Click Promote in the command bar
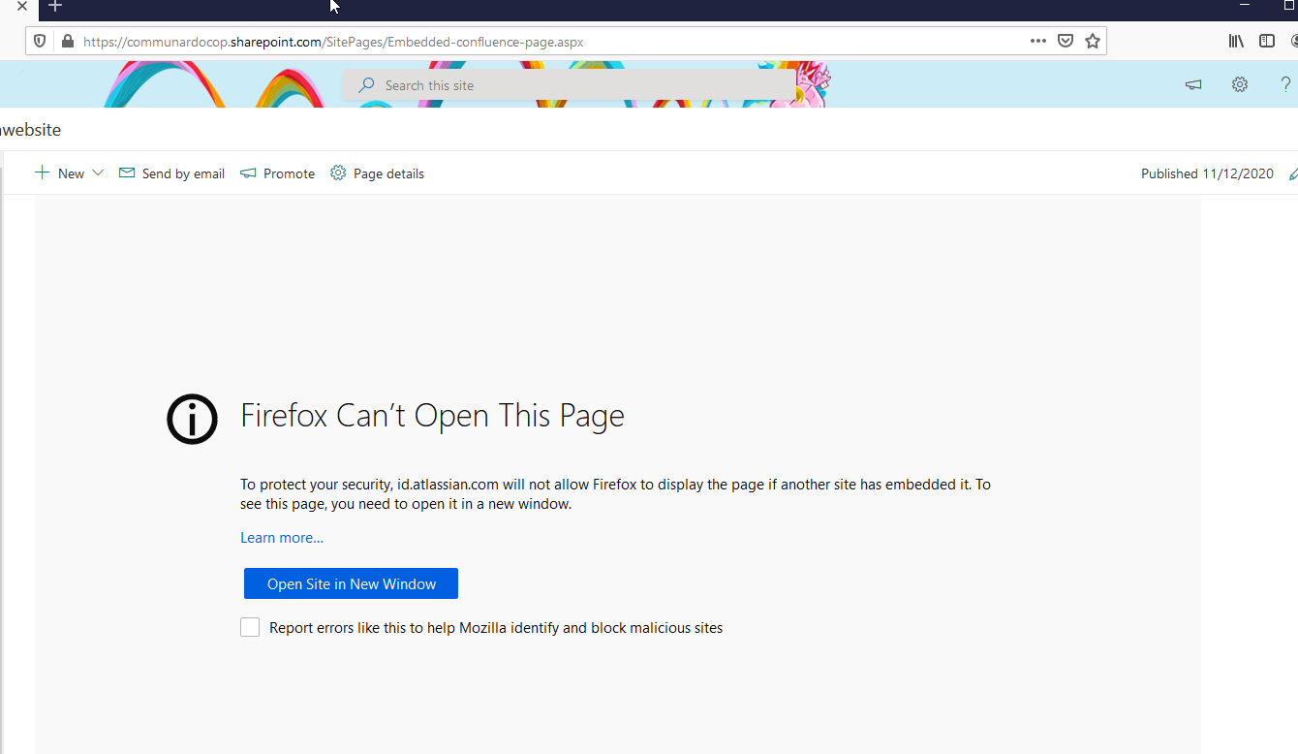Viewport: 1298px width, 754px height. pyautogui.click(x=277, y=173)
